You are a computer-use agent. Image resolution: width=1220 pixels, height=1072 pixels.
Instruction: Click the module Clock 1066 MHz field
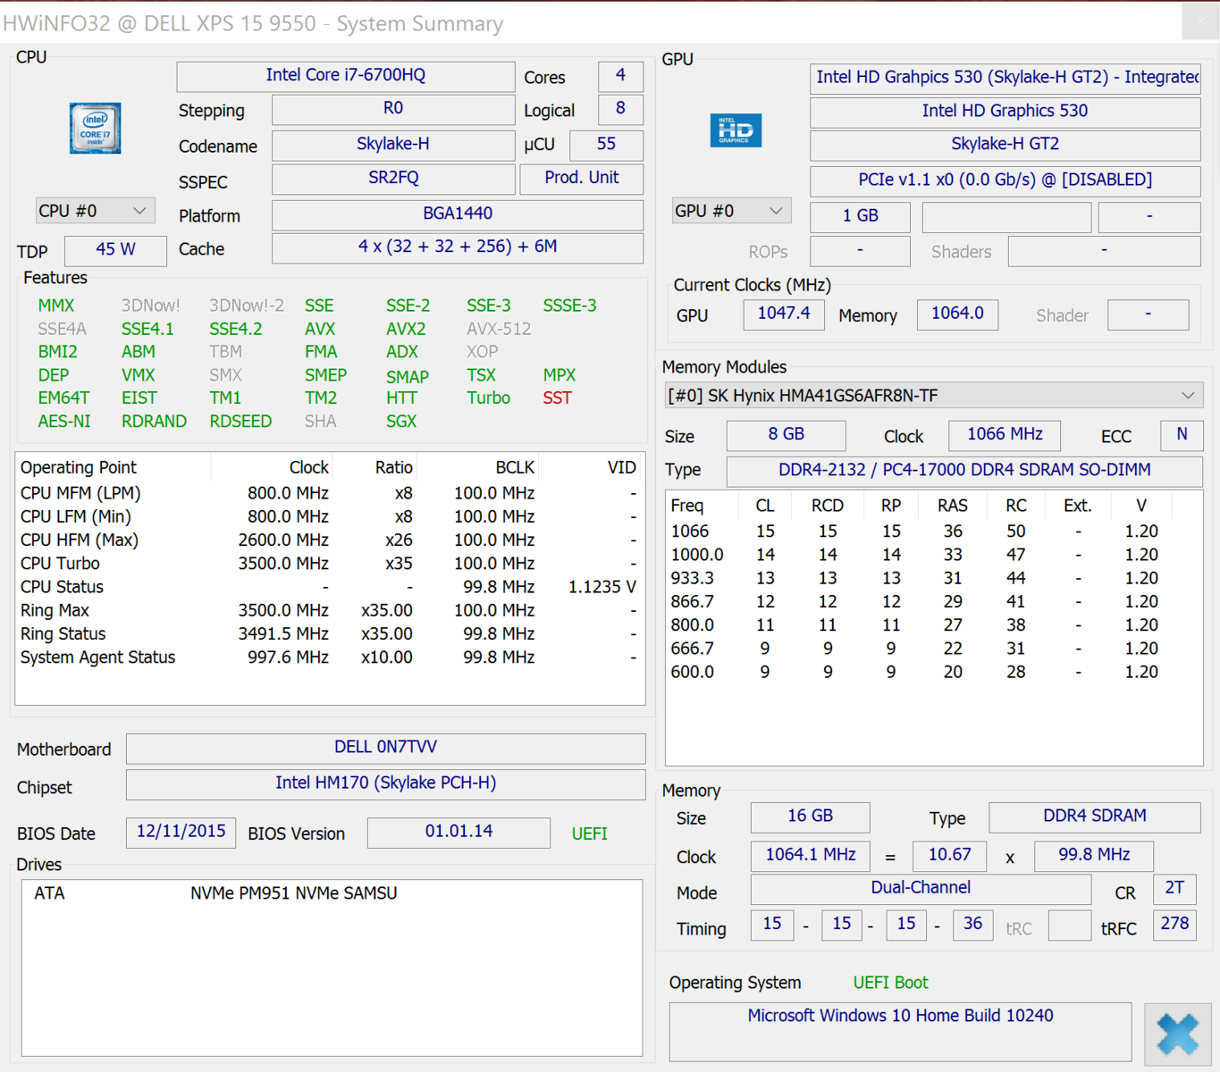pyautogui.click(x=1005, y=435)
